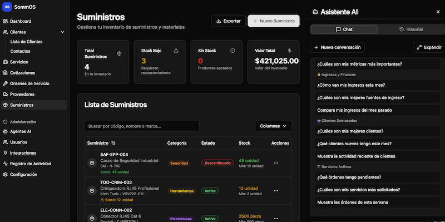The image size is (445, 222).
Task: Click the TOO-CRIM-003 item box icon
Action: [x=92, y=191]
